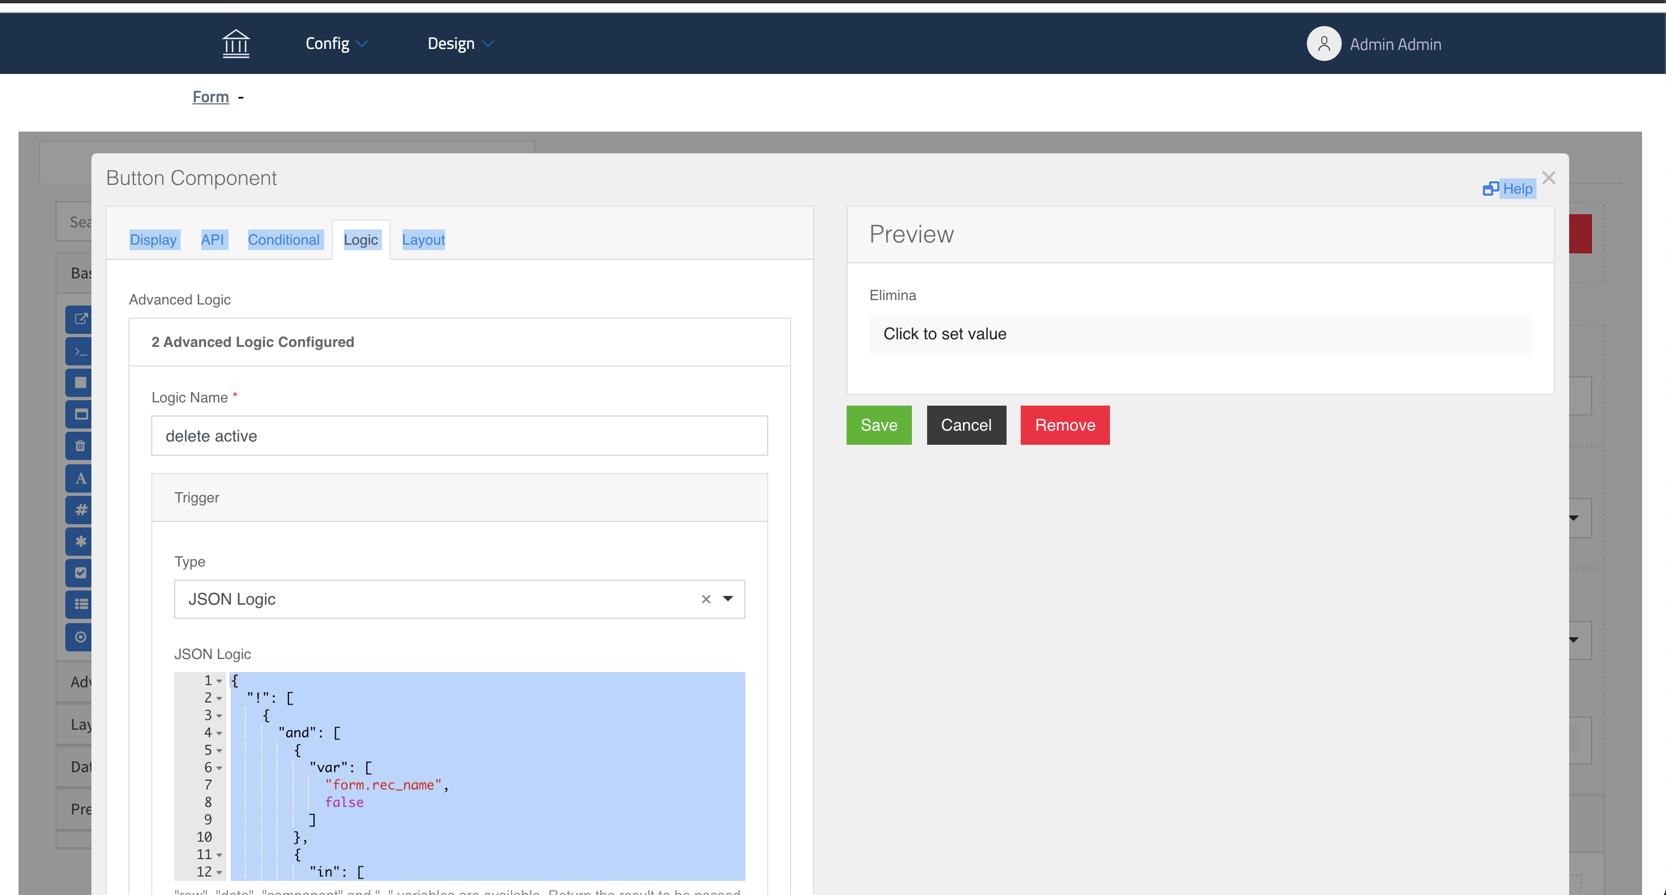Viewport: 1666px width, 895px height.
Task: Click the checkbox component icon in sidebar
Action: 80,573
